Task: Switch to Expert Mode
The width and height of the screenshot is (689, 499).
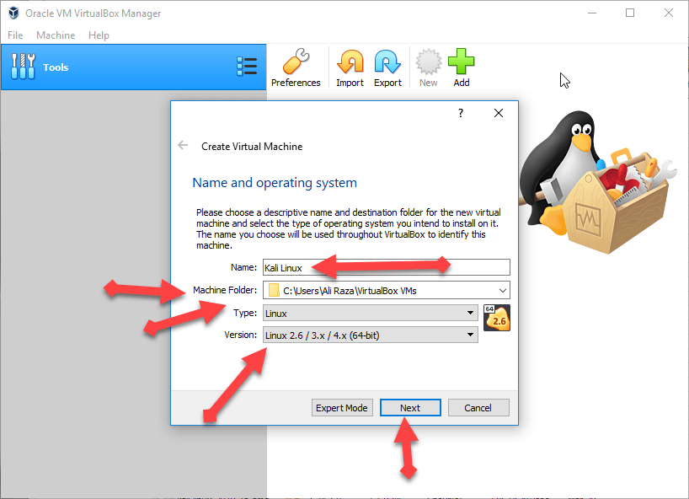Action: (x=341, y=408)
